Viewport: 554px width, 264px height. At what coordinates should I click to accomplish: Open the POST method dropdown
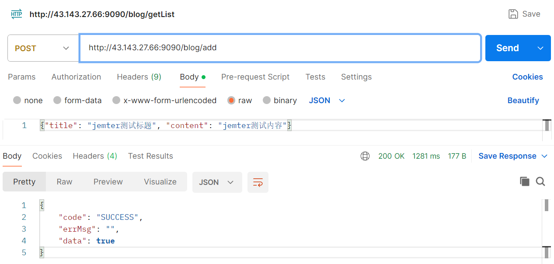(x=43, y=48)
